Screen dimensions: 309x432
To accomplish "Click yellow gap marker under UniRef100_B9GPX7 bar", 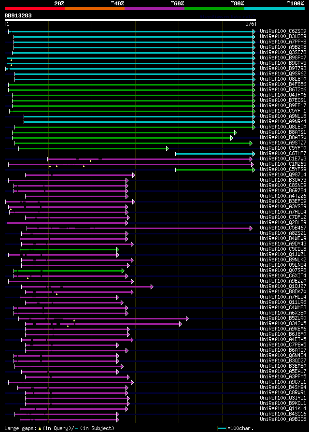I will point(11,60).
